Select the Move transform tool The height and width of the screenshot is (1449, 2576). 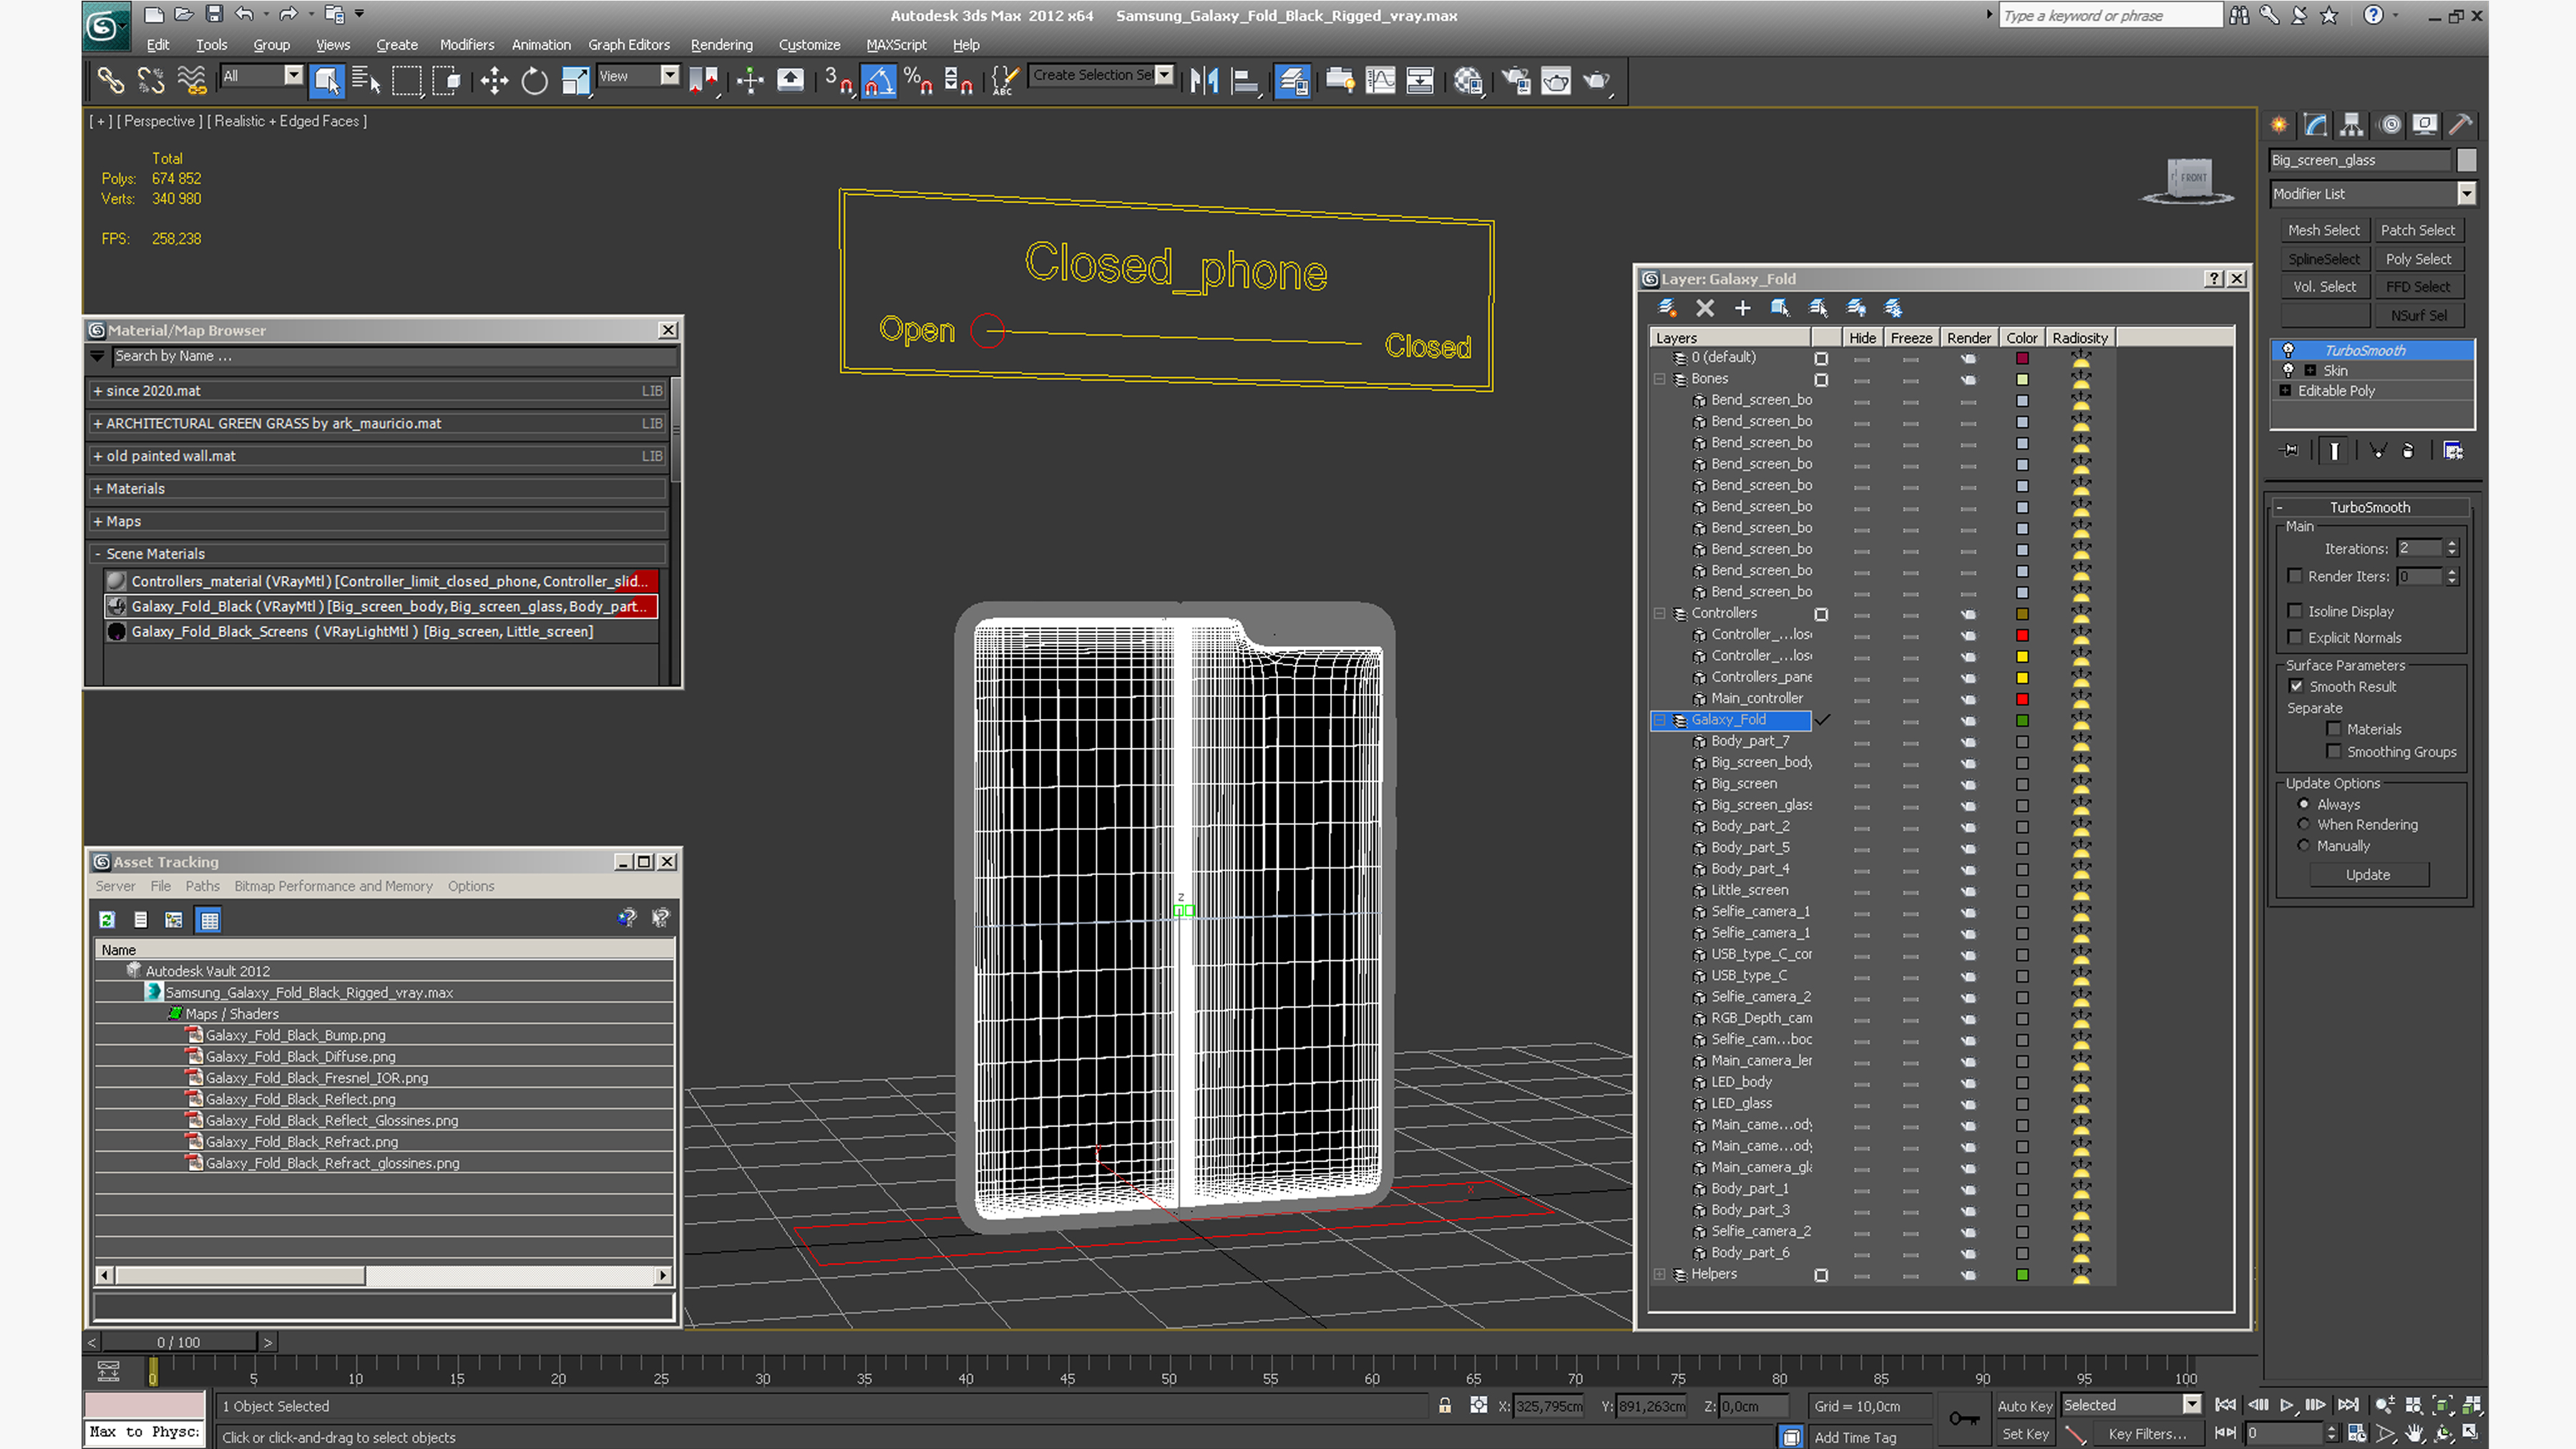[494, 81]
